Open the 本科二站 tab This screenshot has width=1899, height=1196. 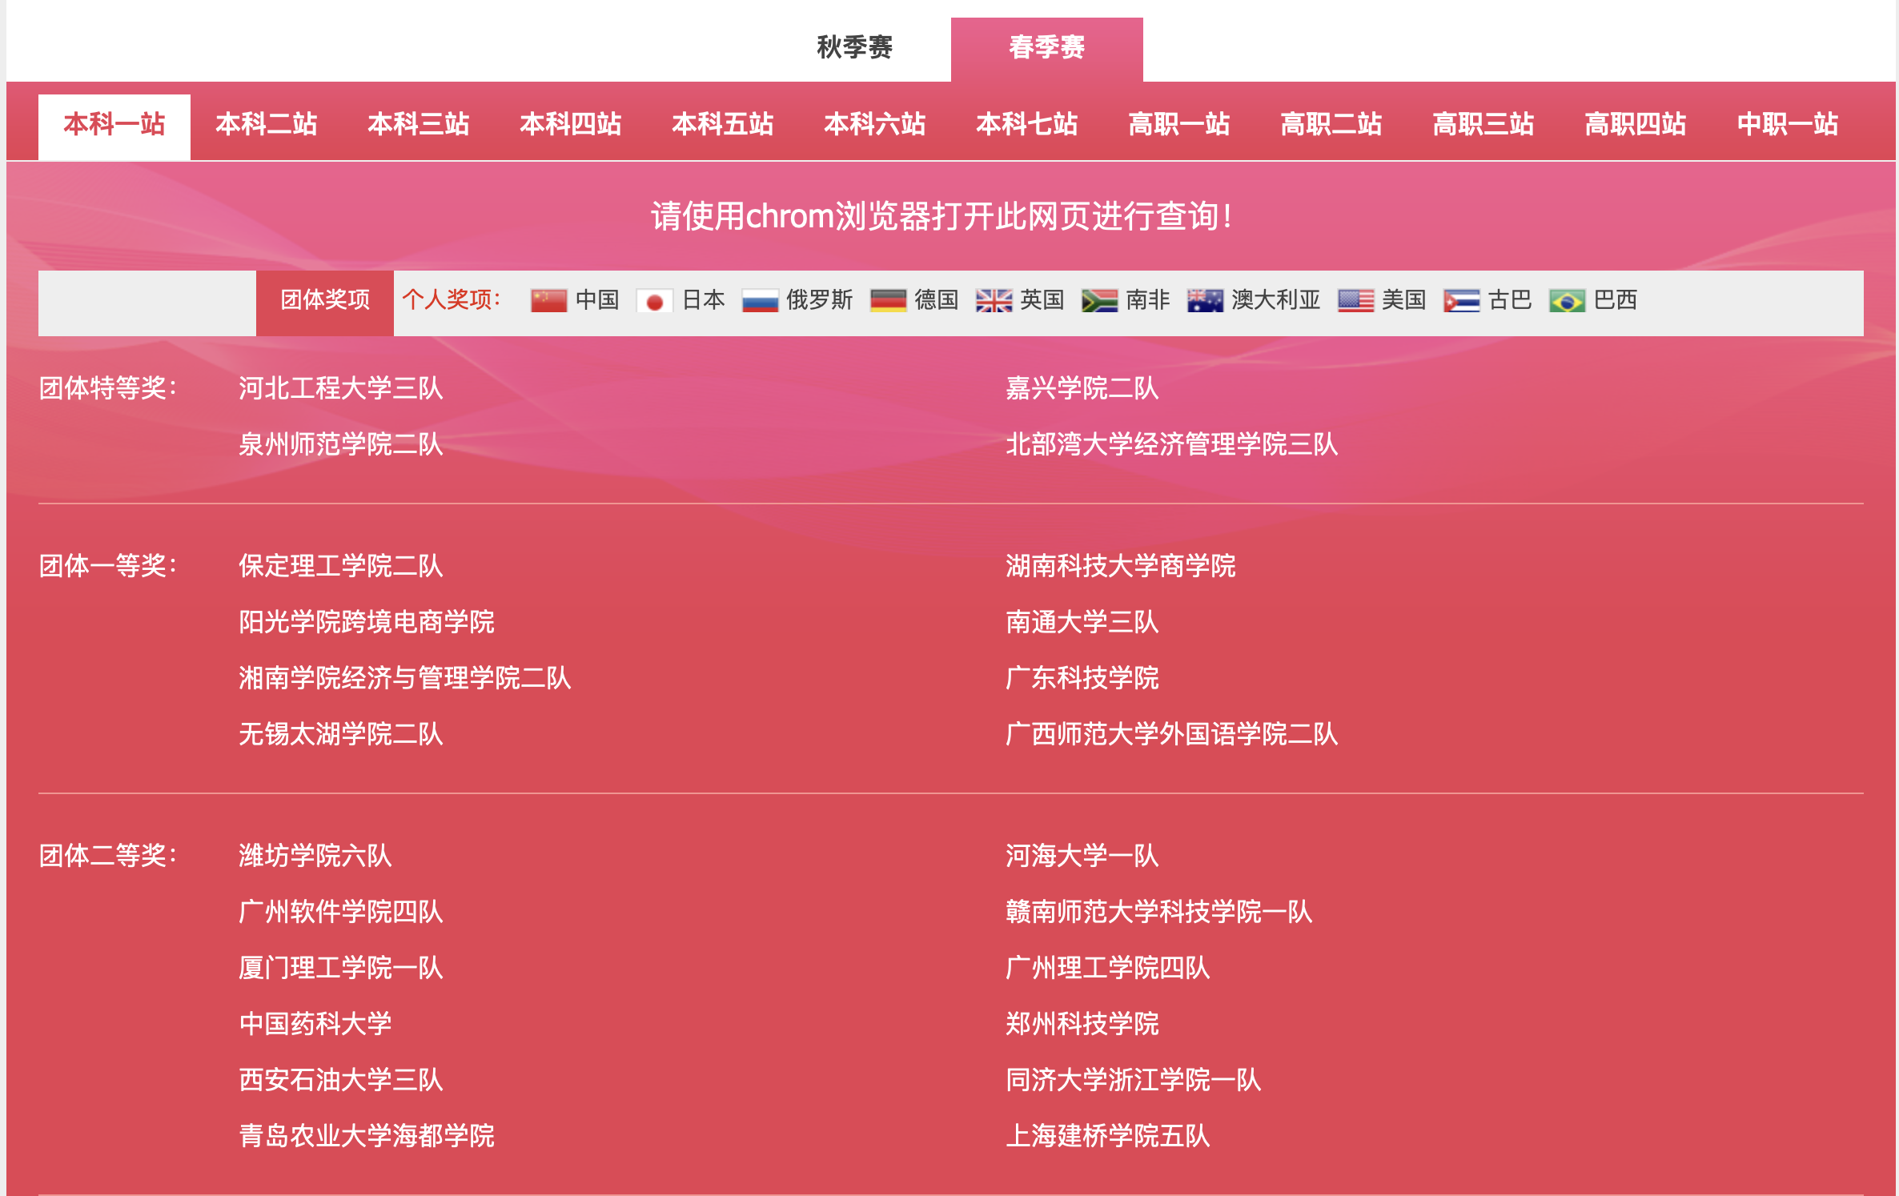coord(267,125)
